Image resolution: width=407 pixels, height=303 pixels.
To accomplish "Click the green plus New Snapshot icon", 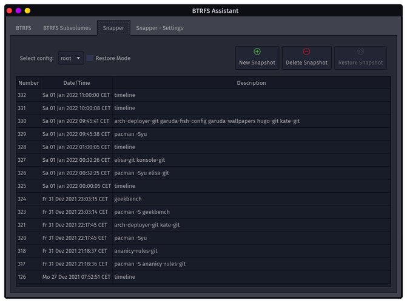I will 257,52.
